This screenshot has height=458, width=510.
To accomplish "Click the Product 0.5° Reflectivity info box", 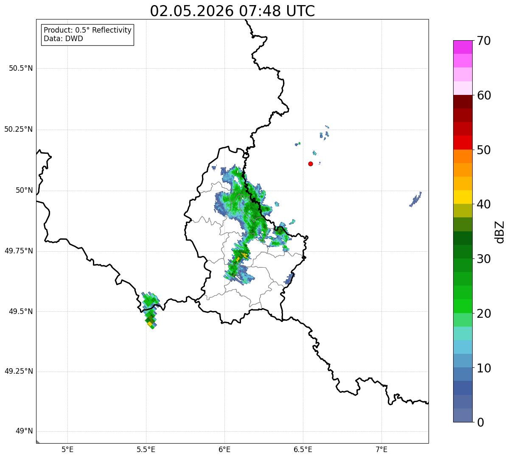I will [87, 35].
